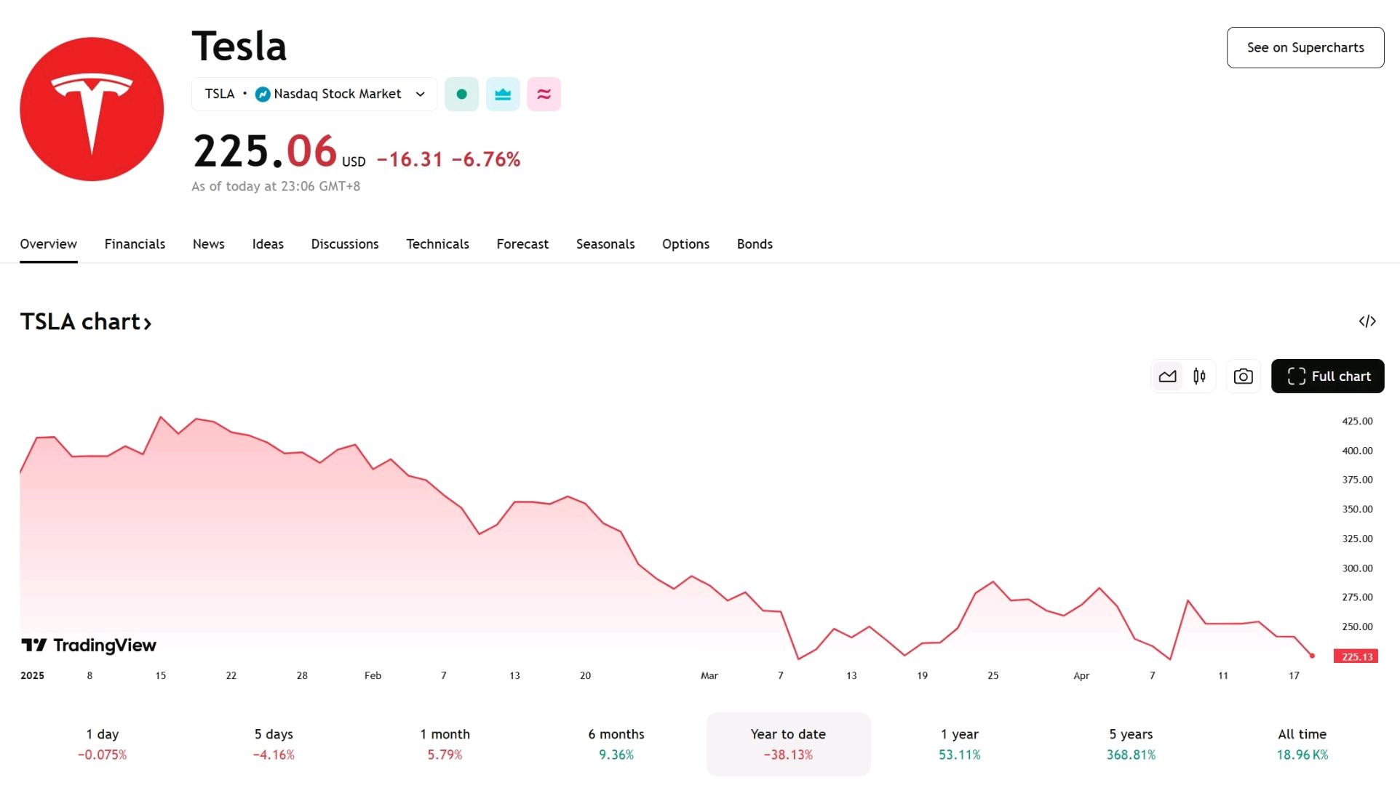Click the red 225.13 price label
The image size is (1400, 785).
(1356, 656)
